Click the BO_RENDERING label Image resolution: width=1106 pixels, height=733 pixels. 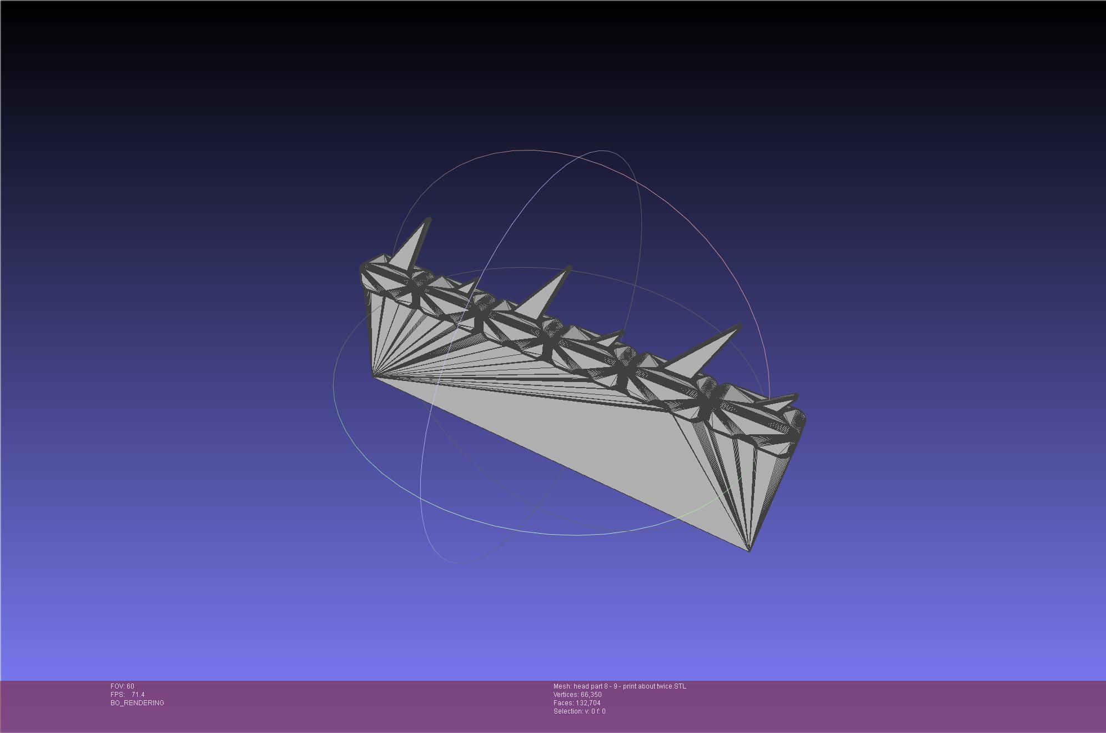137,702
